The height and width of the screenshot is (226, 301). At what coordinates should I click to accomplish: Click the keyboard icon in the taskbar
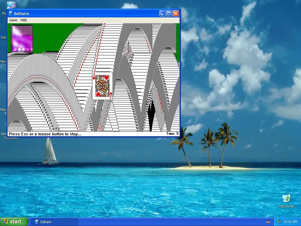click(x=268, y=222)
